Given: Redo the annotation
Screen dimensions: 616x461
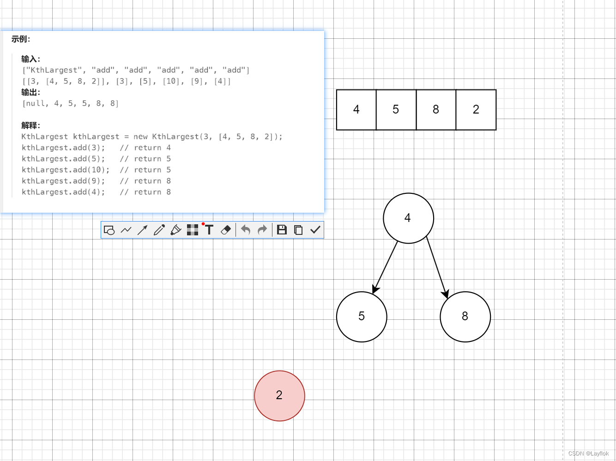Looking at the screenshot, I should (262, 230).
